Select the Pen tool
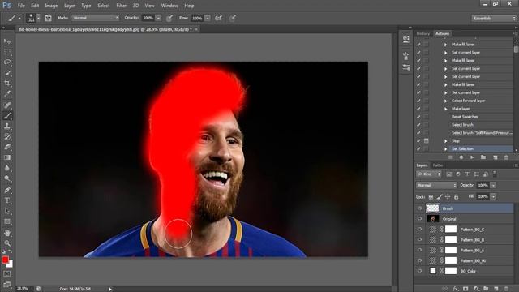519x292 pixels. 7,190
